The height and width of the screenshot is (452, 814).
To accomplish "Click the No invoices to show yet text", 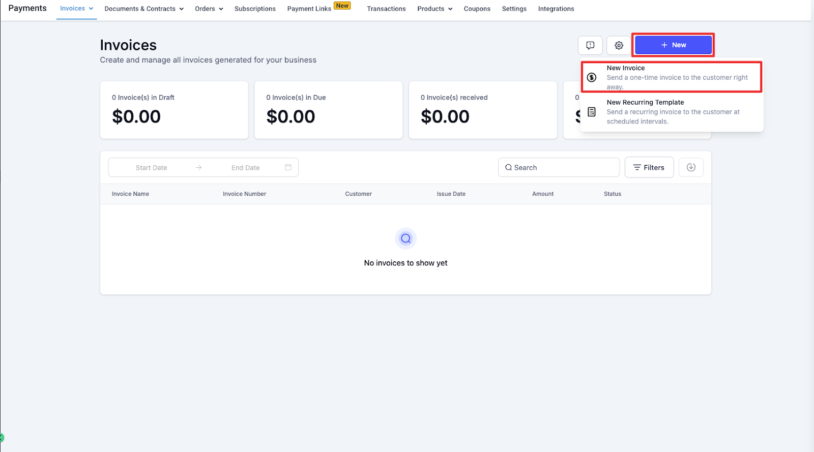I will click(405, 263).
